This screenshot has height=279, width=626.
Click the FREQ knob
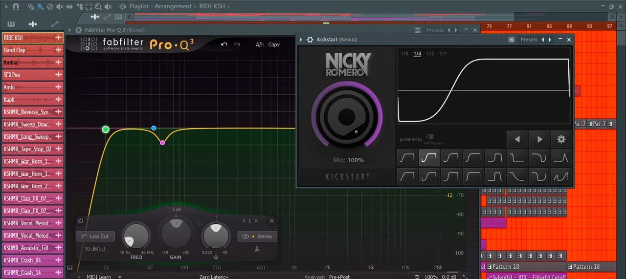pyautogui.click(x=136, y=236)
